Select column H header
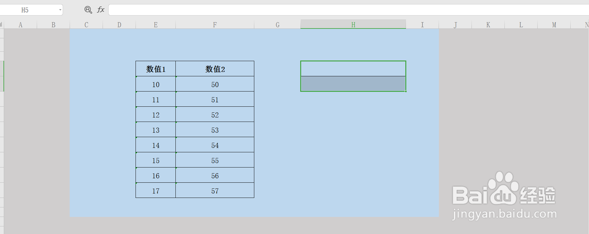This screenshot has width=589, height=234. coord(353,24)
